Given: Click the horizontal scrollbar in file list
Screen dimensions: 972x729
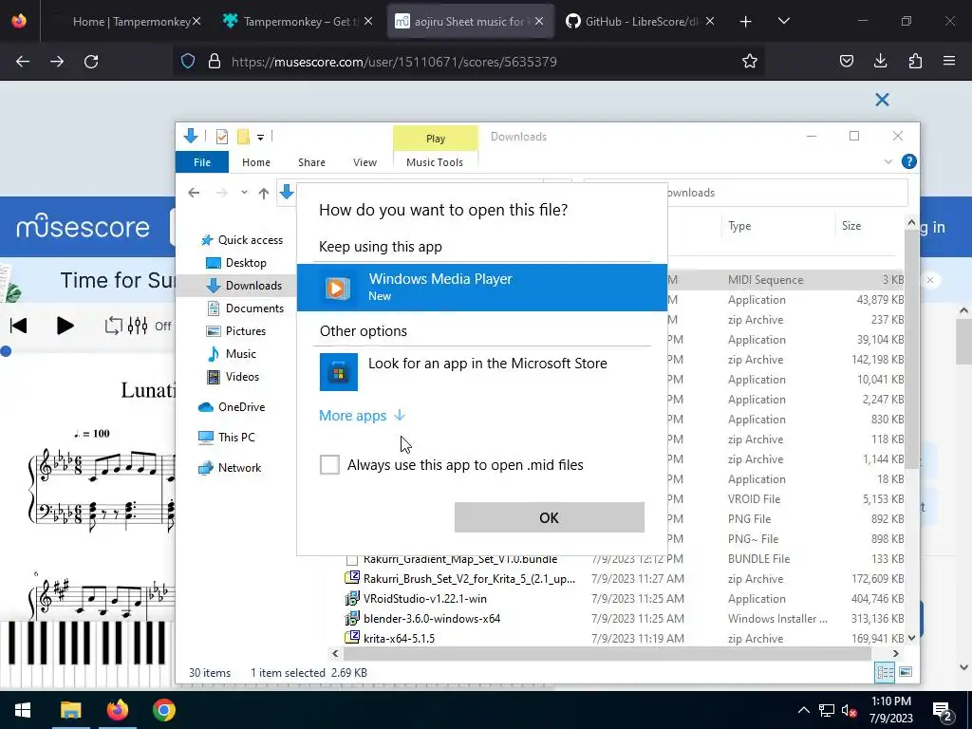Looking at the screenshot, I should pyautogui.click(x=607, y=653).
